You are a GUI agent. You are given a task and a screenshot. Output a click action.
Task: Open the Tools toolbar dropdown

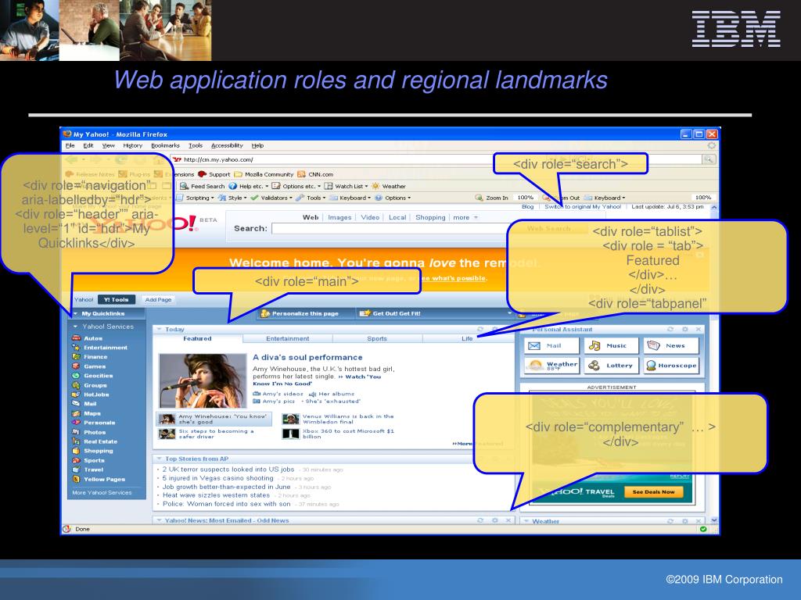point(311,198)
